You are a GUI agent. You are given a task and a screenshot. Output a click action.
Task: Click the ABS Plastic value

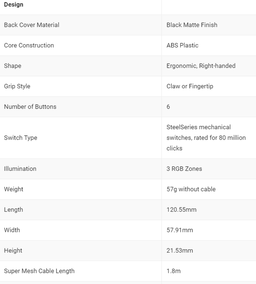[182, 45]
